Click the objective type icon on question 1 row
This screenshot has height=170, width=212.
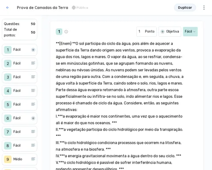(33, 50)
